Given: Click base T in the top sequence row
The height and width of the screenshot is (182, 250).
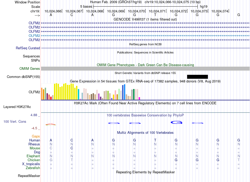Looking at the screenshot, I should point(155,15).
